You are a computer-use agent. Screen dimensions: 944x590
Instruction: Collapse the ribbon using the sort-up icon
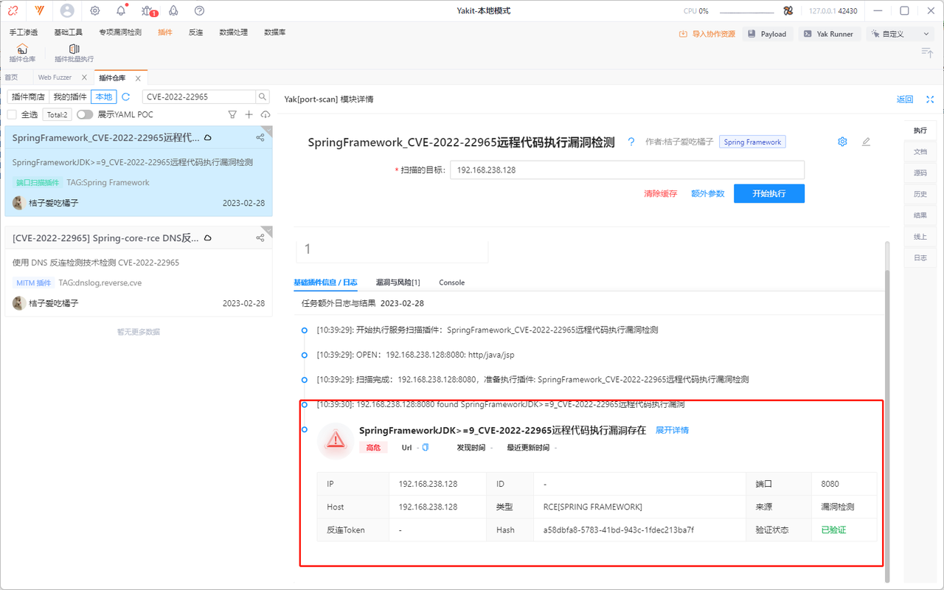tap(927, 52)
